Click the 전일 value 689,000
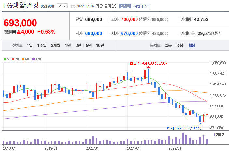The image size is (229, 152). 93,19
